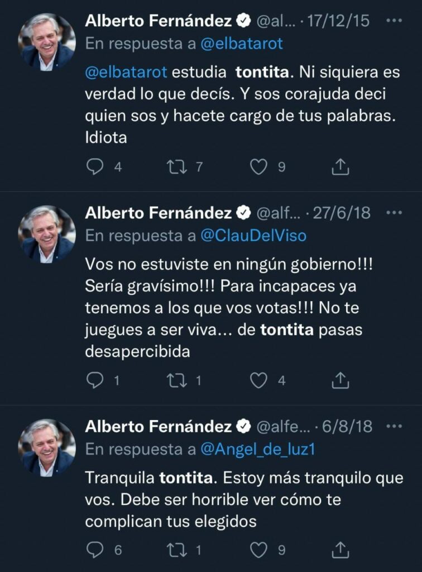Image resolution: width=422 pixels, height=572 pixels.
Task: Reply to the tweet answering @ClauDelViso
Action: [95, 380]
